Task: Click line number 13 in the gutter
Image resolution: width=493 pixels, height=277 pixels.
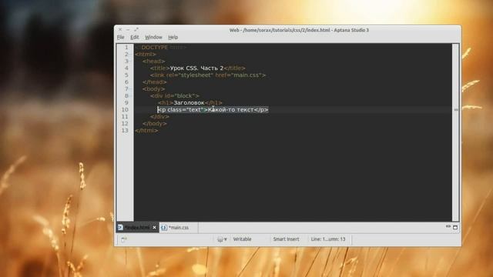Action: click(x=125, y=130)
